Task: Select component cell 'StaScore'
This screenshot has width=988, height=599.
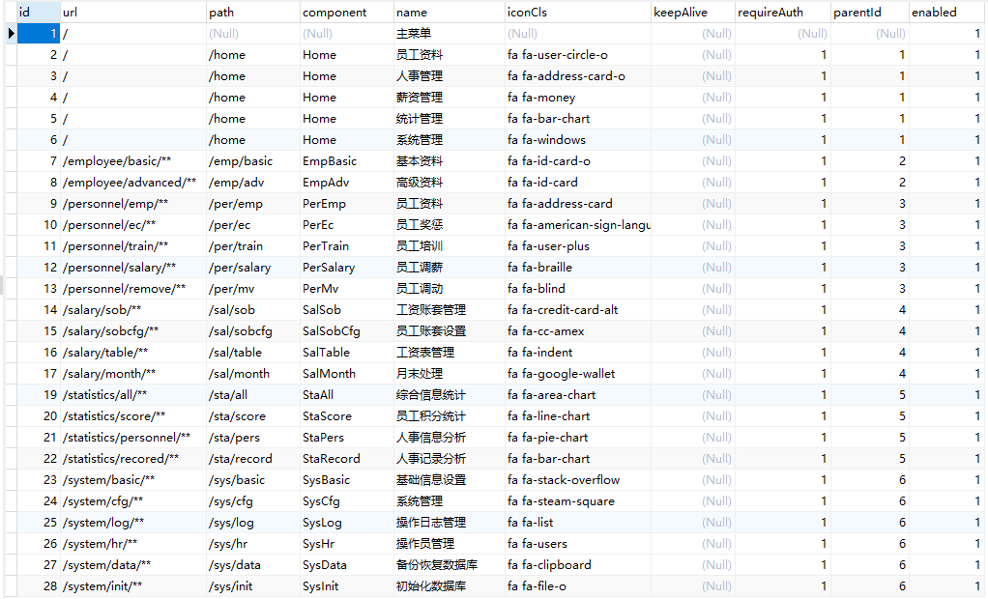Action: click(346, 416)
